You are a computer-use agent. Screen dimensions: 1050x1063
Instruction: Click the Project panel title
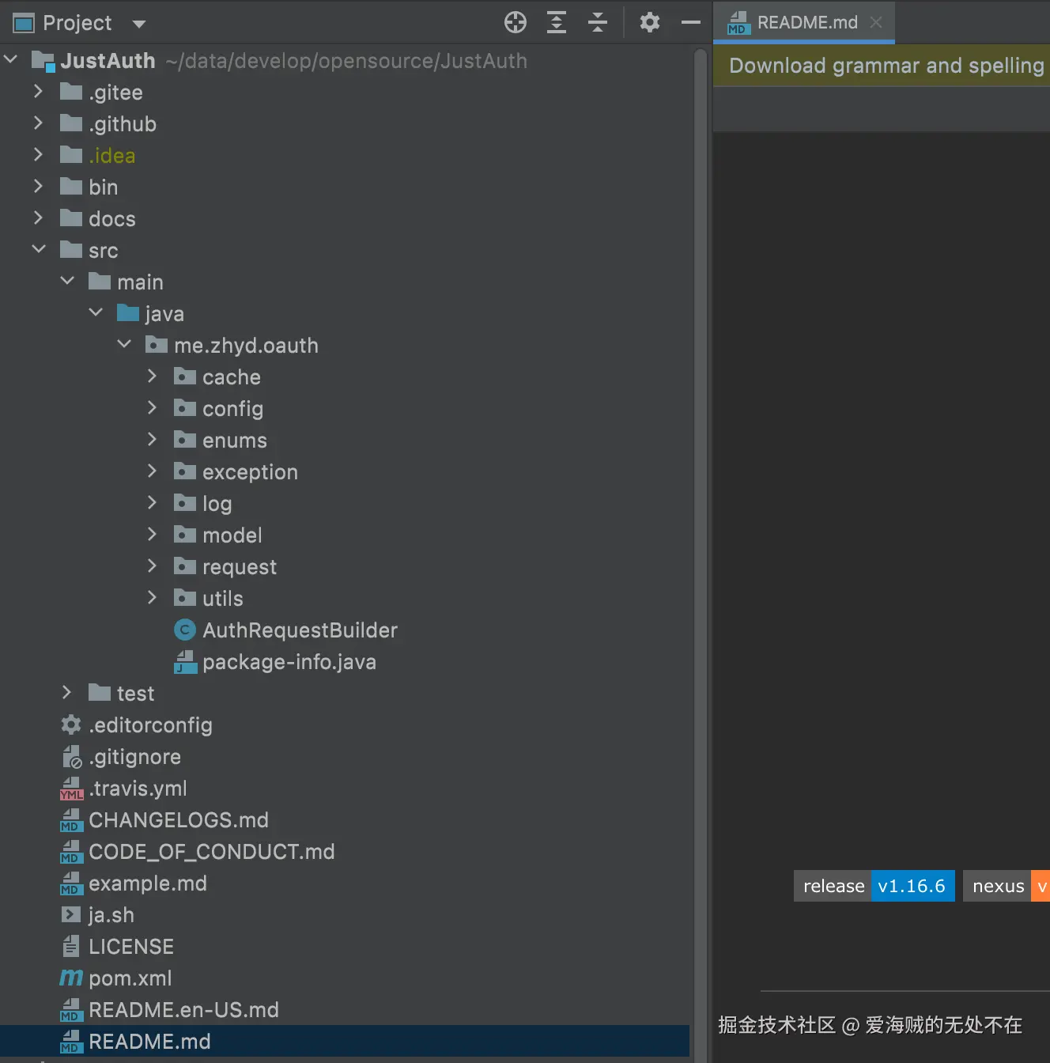tap(77, 23)
